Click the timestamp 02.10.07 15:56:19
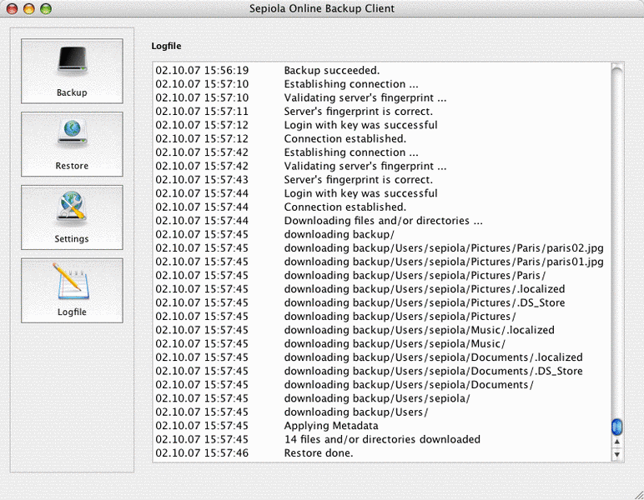Image resolution: width=644 pixels, height=500 pixels. 202,70
